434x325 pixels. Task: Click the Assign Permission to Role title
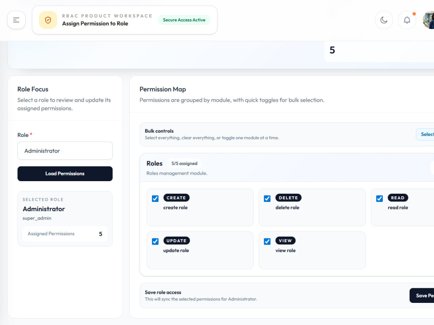(x=95, y=23)
